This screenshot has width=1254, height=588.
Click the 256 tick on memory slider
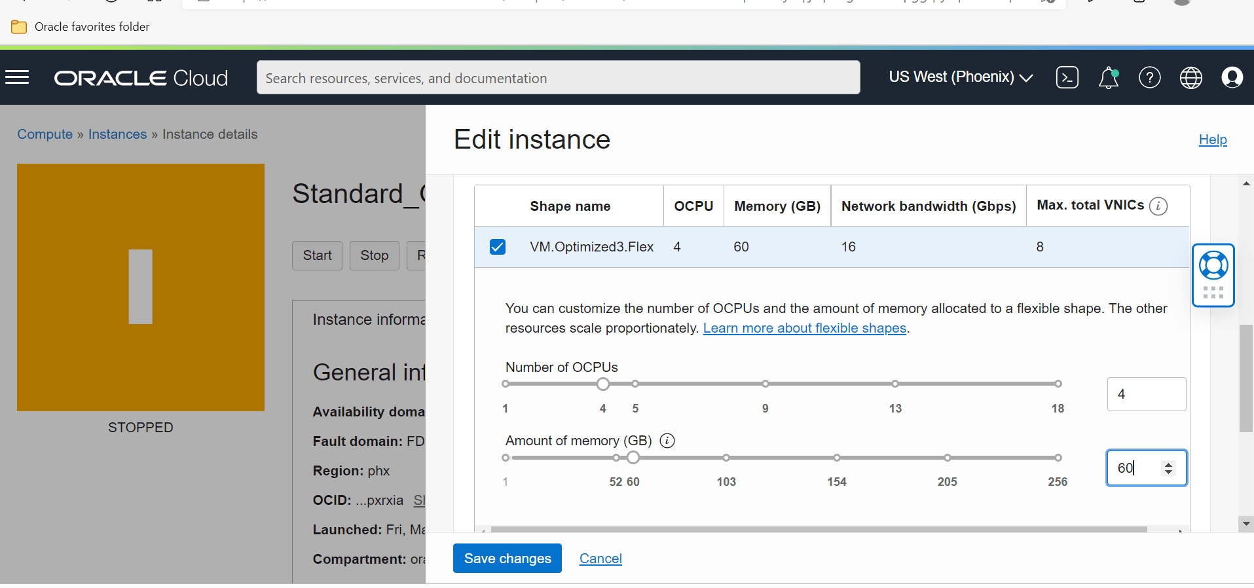click(1058, 458)
